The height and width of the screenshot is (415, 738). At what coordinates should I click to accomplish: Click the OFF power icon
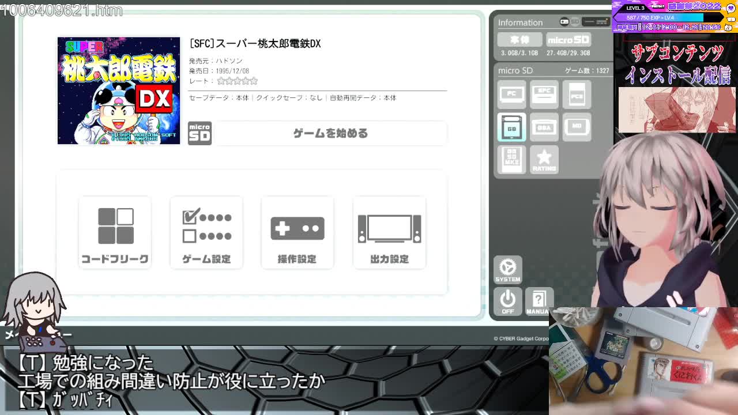(x=508, y=301)
